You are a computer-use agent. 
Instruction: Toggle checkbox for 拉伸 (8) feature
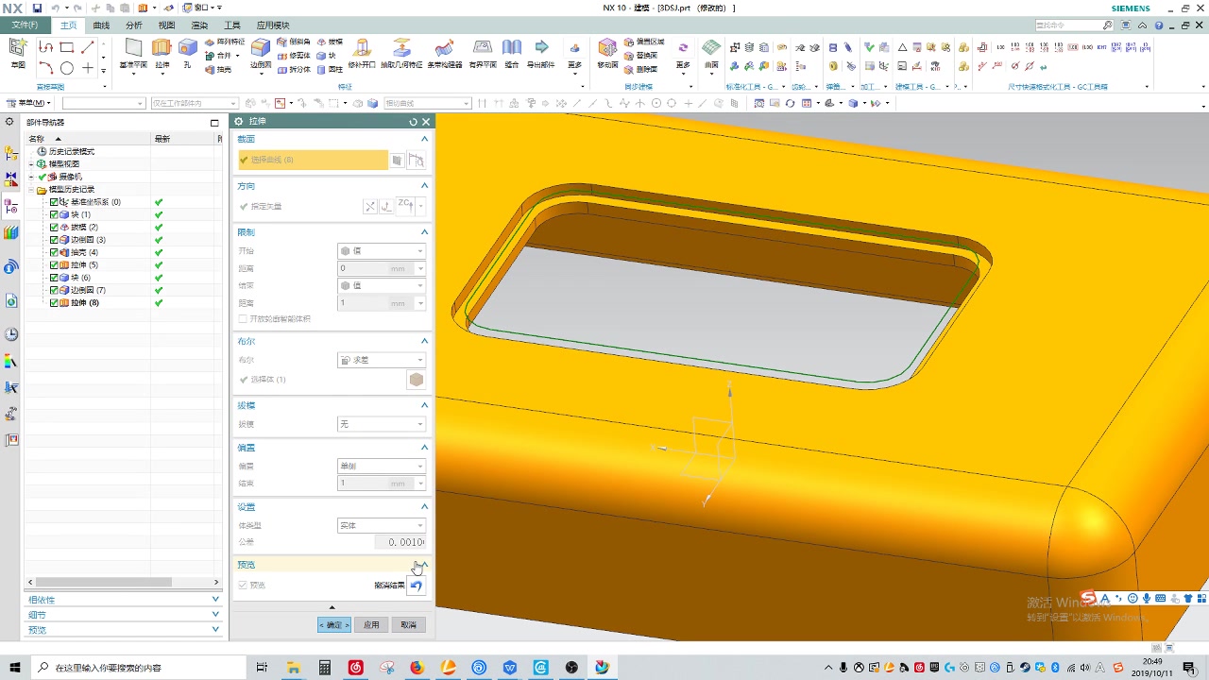(x=55, y=302)
